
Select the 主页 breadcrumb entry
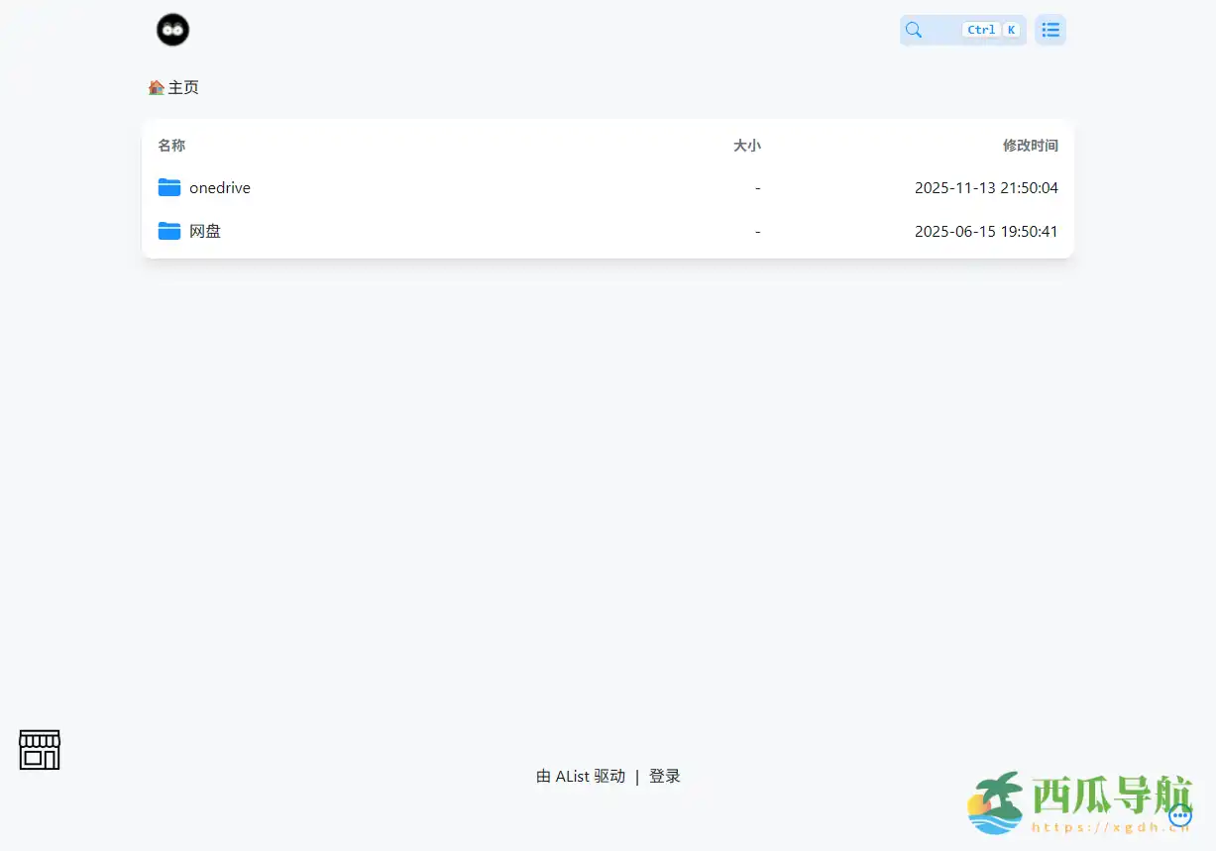183,87
